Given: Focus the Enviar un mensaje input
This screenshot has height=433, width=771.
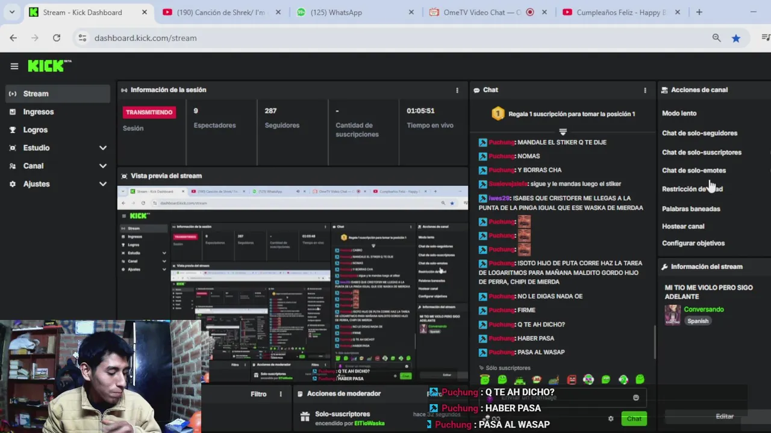Looking at the screenshot, I should (x=563, y=398).
